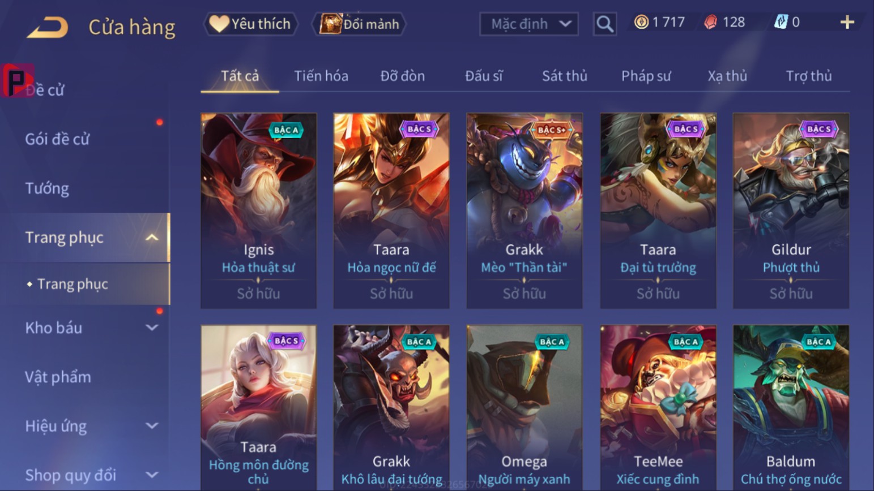This screenshot has height=491, width=874.
Task: Tap the back arrow icon
Action: [48, 27]
